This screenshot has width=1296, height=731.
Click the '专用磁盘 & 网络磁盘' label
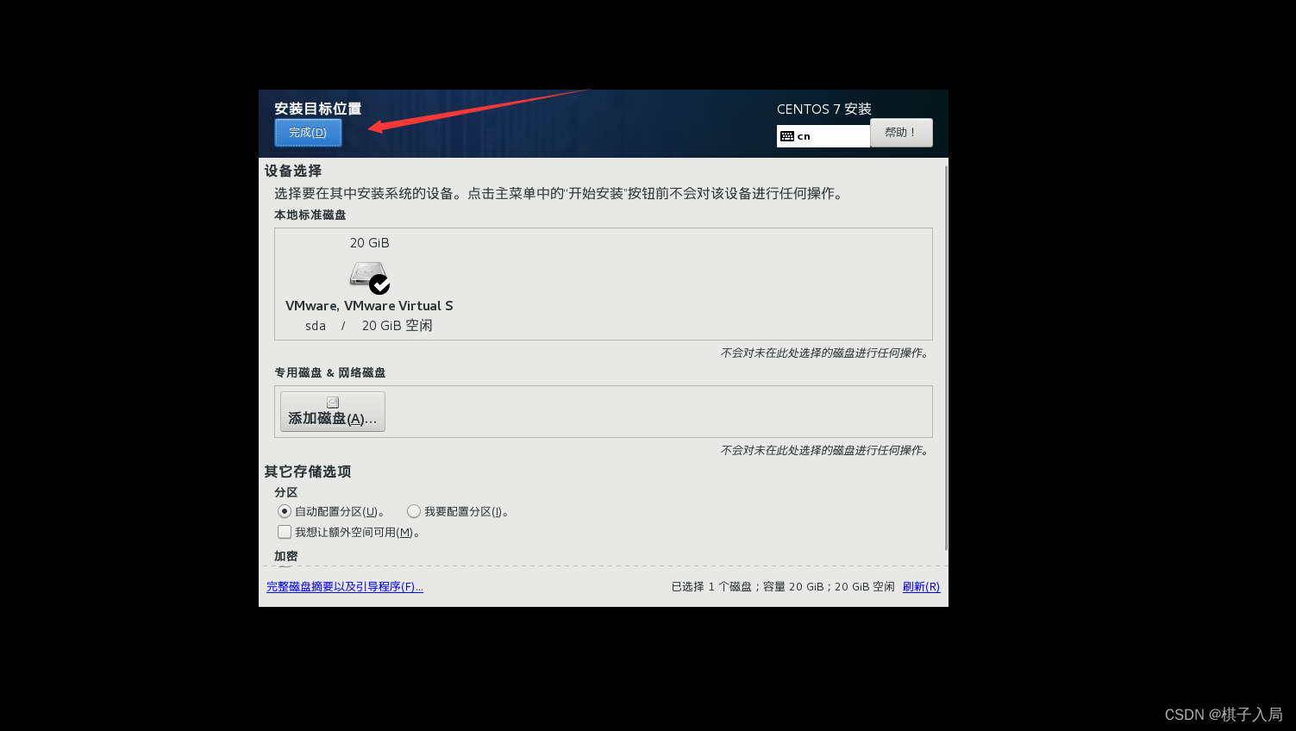click(330, 372)
